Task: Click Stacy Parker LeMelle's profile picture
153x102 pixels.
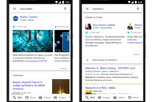Action: click(x=88, y=27)
